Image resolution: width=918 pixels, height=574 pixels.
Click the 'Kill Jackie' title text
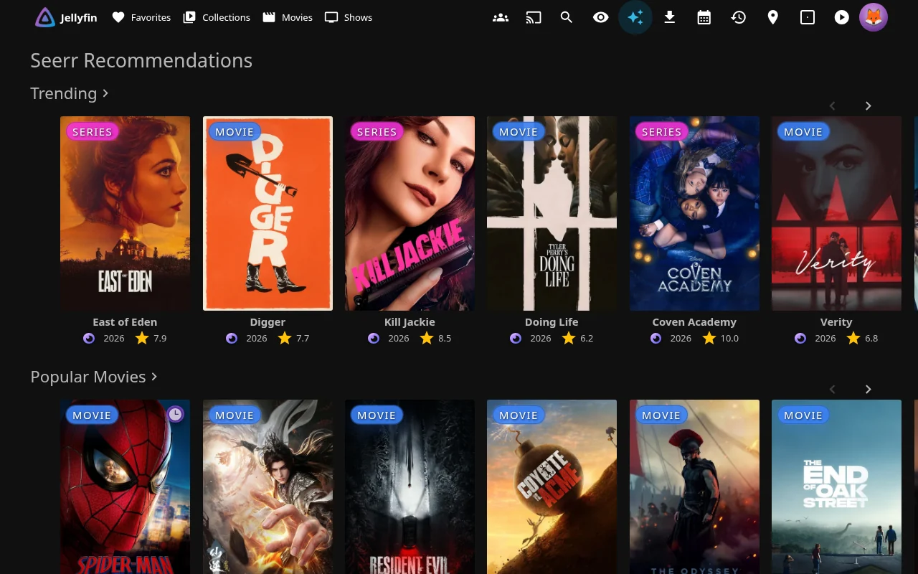410,322
